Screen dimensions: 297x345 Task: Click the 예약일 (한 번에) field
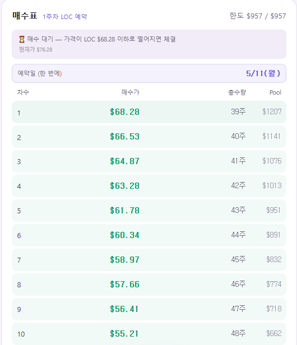click(149, 73)
